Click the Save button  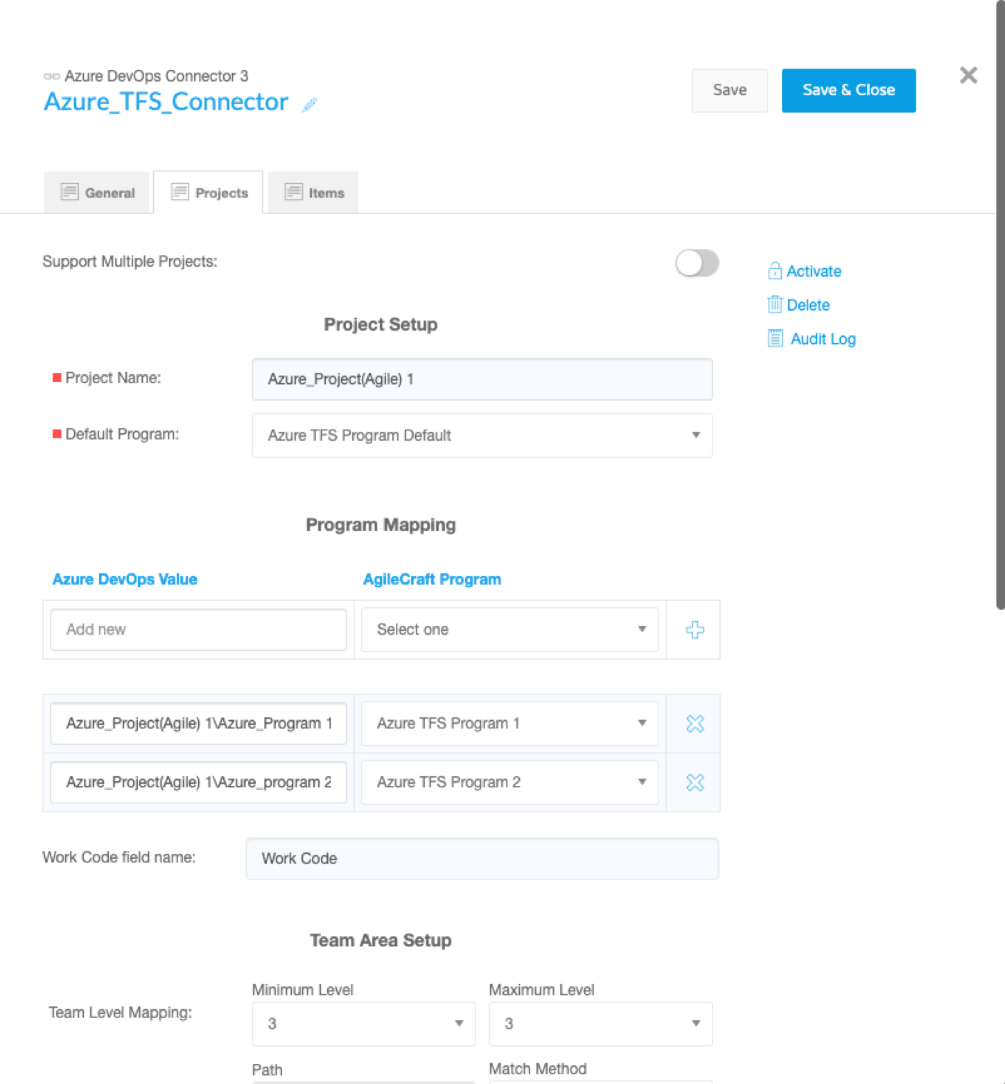[x=729, y=90]
